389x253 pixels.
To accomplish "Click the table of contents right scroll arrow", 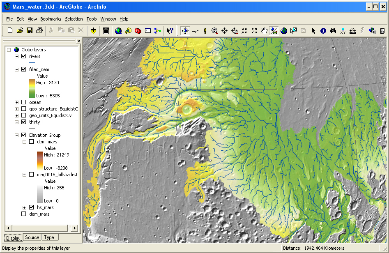I will (x=75, y=228).
